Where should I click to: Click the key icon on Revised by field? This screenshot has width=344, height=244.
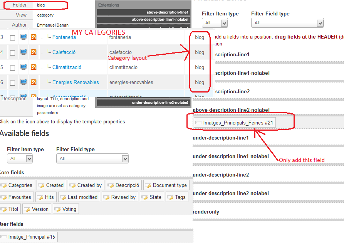pyautogui.click(x=107, y=198)
